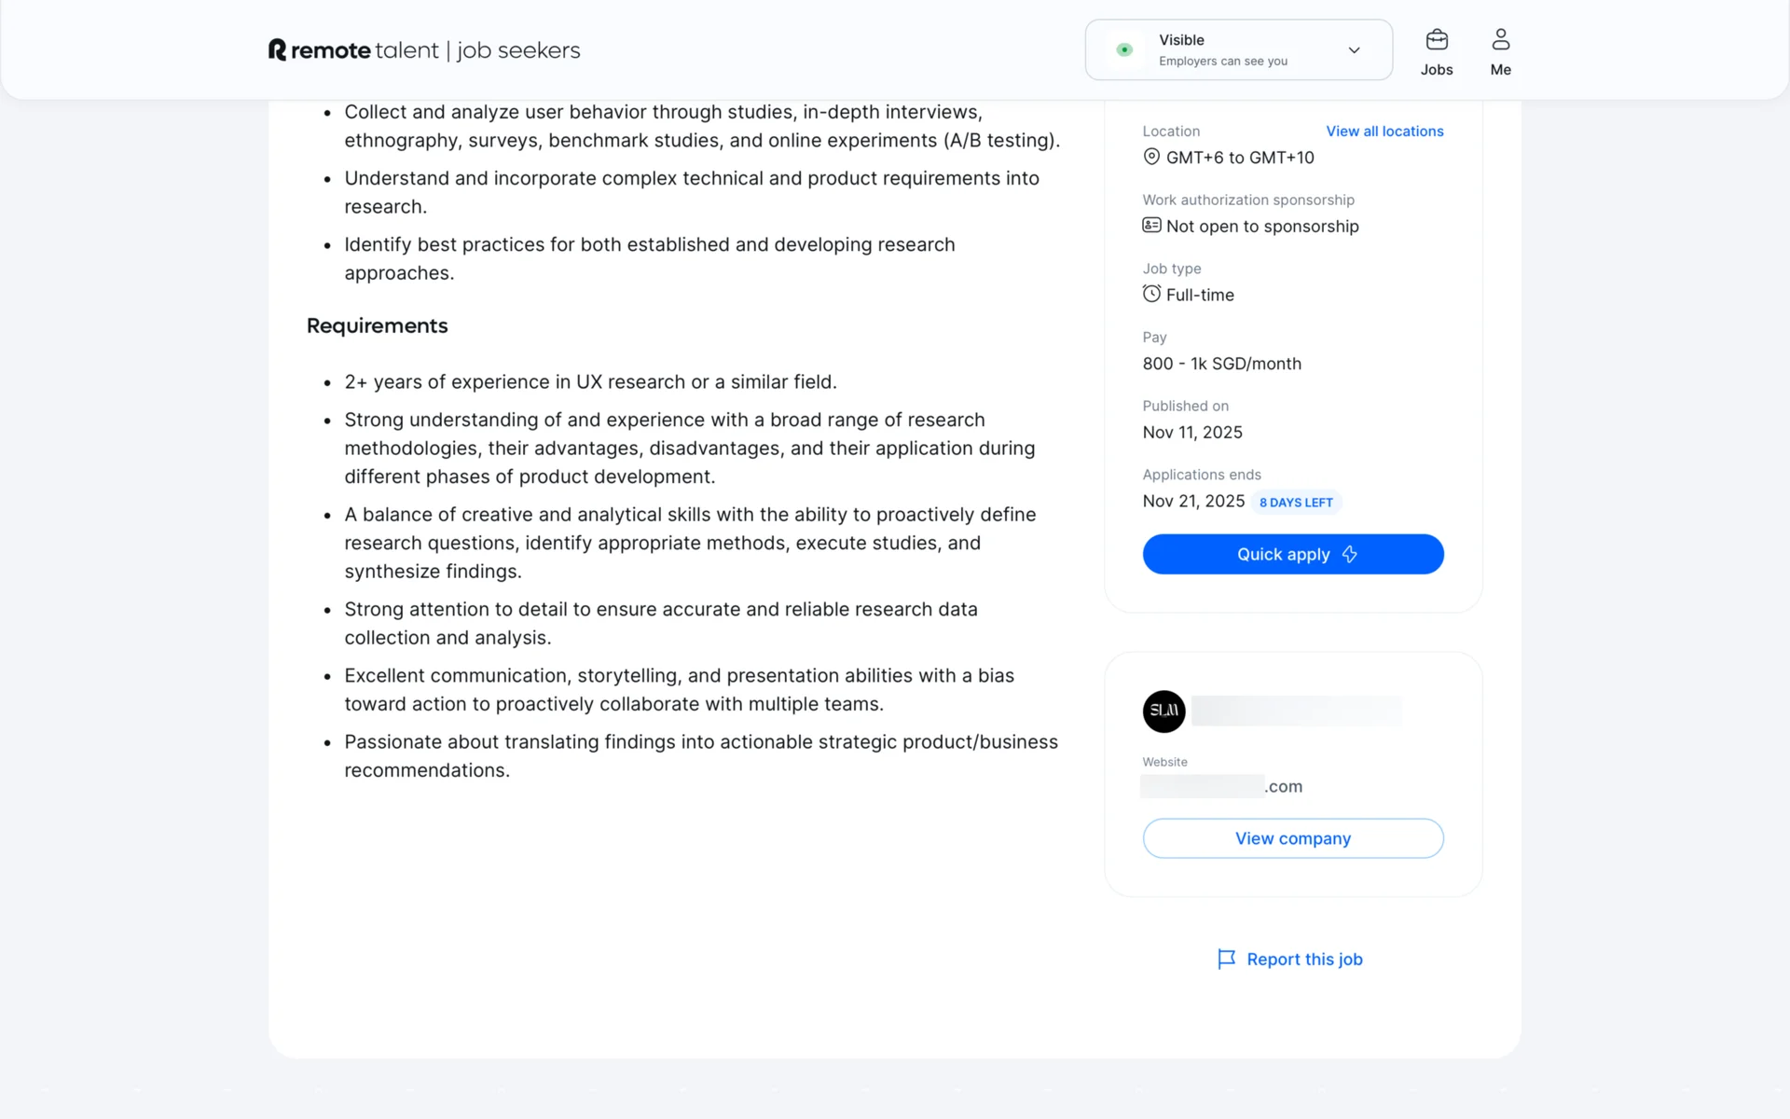
Task: Click the Full-time clock icon
Action: tap(1151, 294)
